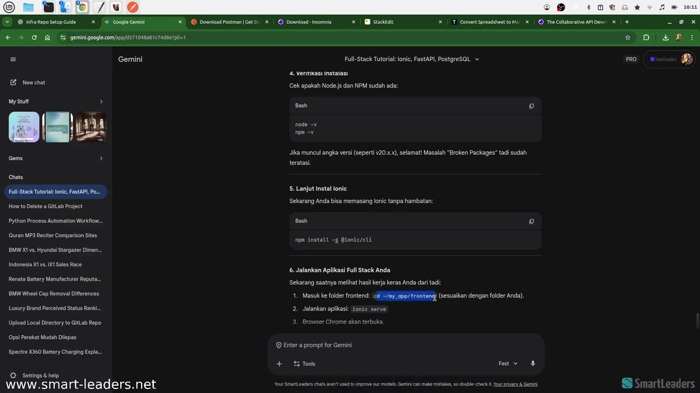Click the music note tray icon
Viewport: 700px width, 393px height.
[x=662, y=7]
